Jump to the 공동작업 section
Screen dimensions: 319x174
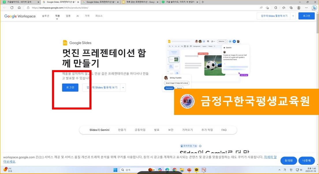tap(140, 130)
